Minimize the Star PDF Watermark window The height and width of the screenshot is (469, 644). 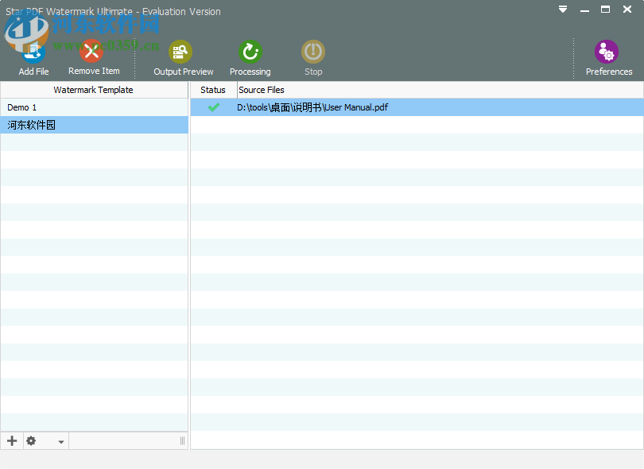pos(584,10)
